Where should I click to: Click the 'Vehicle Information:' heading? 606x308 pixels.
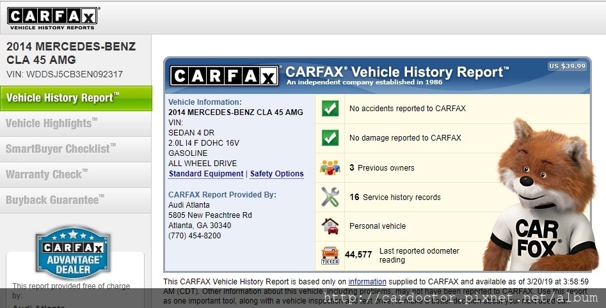point(205,102)
